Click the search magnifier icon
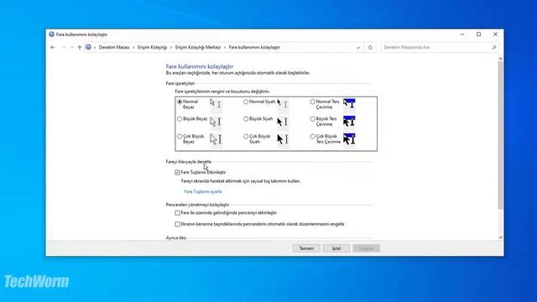 [494, 48]
